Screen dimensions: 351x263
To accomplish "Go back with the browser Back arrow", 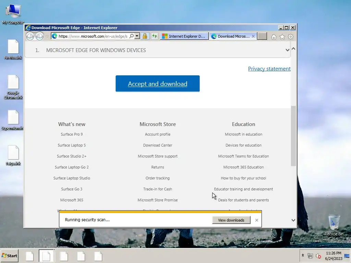I will [30, 36].
